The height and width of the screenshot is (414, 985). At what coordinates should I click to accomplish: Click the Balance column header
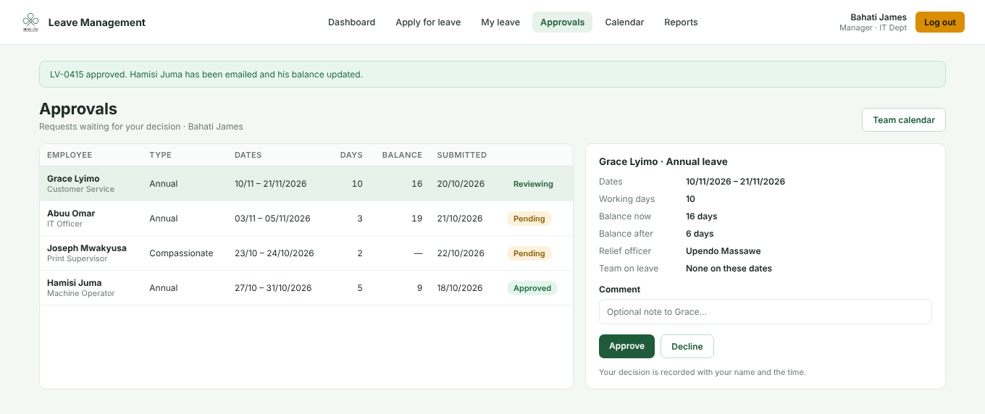tap(402, 155)
